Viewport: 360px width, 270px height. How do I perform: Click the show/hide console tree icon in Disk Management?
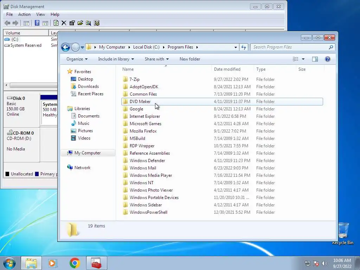[x=26, y=23]
